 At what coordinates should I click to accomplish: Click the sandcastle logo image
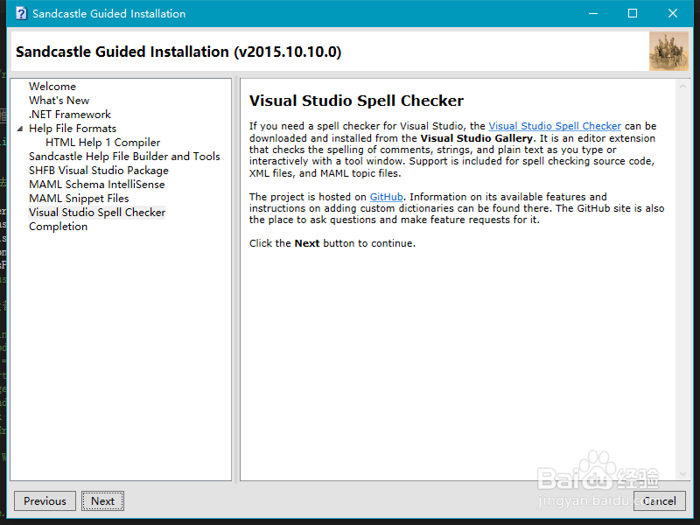(668, 52)
